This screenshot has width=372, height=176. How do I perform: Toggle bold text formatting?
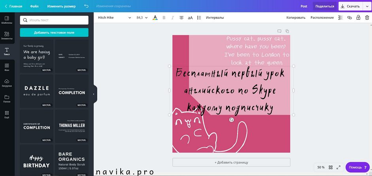click(164, 18)
